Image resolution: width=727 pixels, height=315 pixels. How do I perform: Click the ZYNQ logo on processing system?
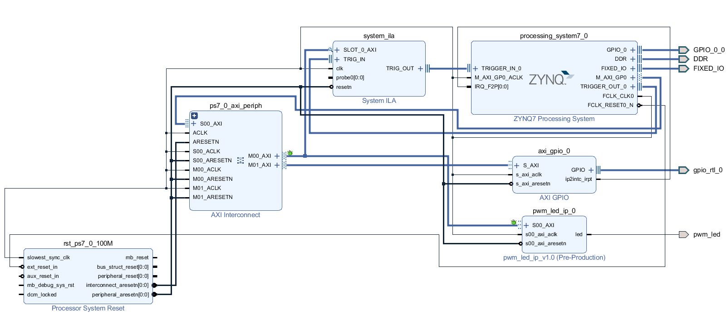point(551,78)
